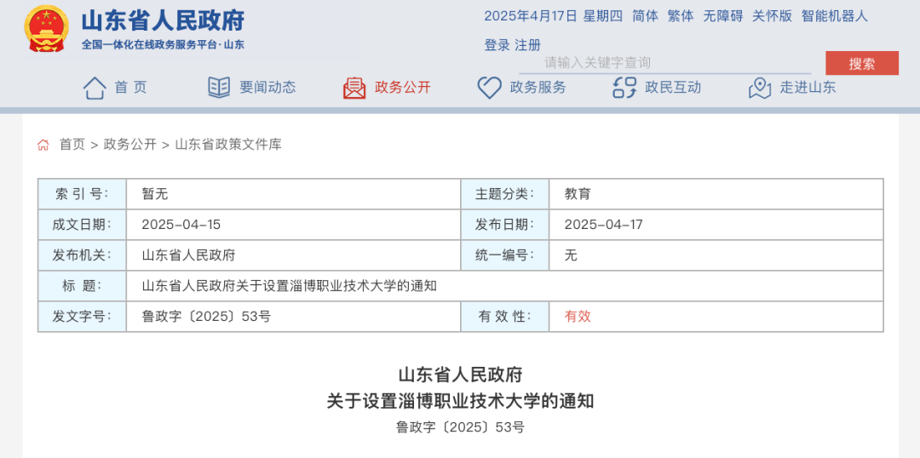Click the red 搜索 button

click(x=862, y=63)
